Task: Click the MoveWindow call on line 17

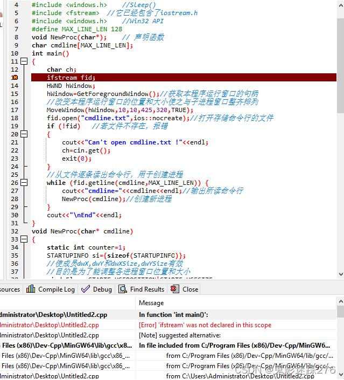Action: coord(120,110)
